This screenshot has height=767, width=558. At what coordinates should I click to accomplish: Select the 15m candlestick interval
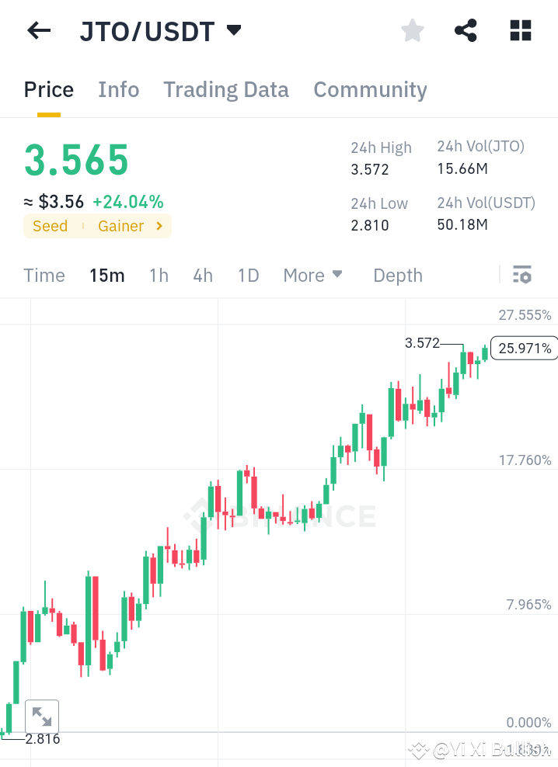(106, 275)
